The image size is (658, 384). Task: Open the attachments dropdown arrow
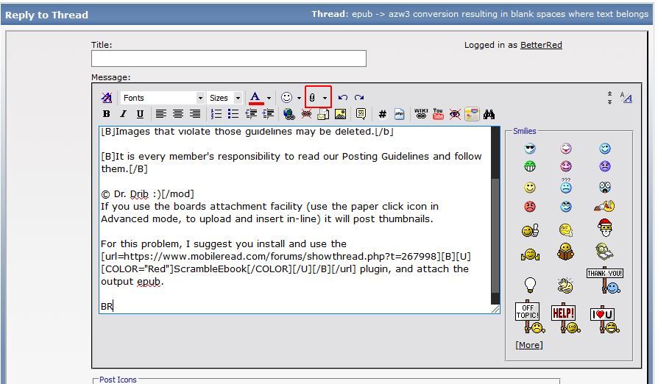click(x=325, y=98)
